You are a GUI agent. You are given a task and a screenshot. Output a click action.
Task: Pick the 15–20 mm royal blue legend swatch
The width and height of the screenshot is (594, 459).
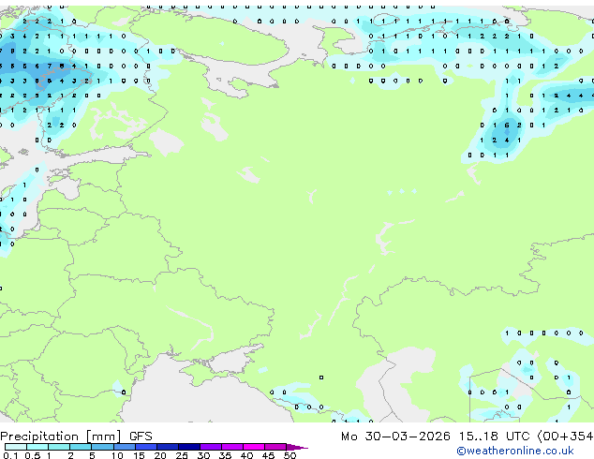146,447
